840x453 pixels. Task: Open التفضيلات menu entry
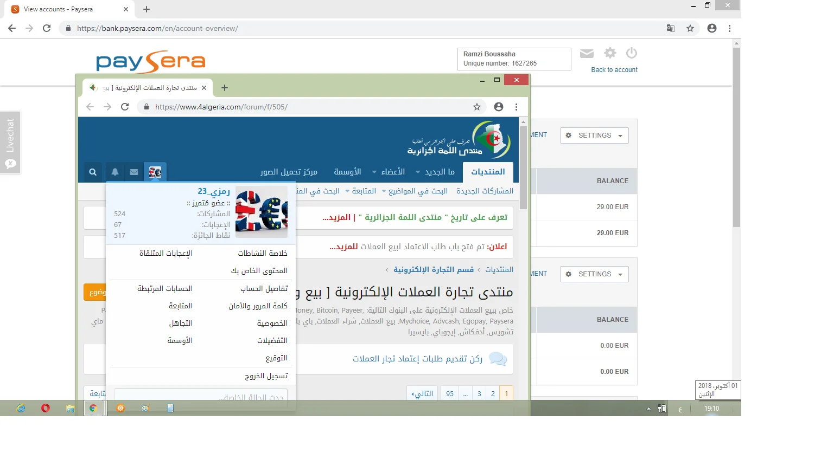pos(272,340)
